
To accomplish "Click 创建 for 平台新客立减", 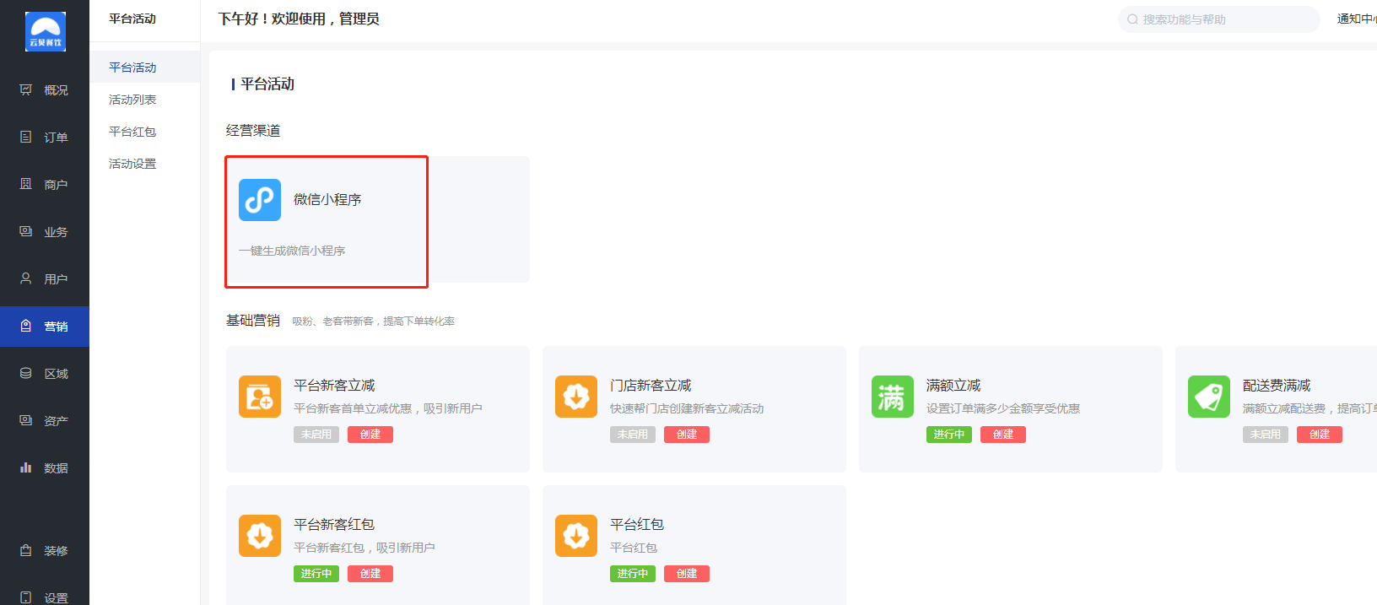I will (x=370, y=435).
